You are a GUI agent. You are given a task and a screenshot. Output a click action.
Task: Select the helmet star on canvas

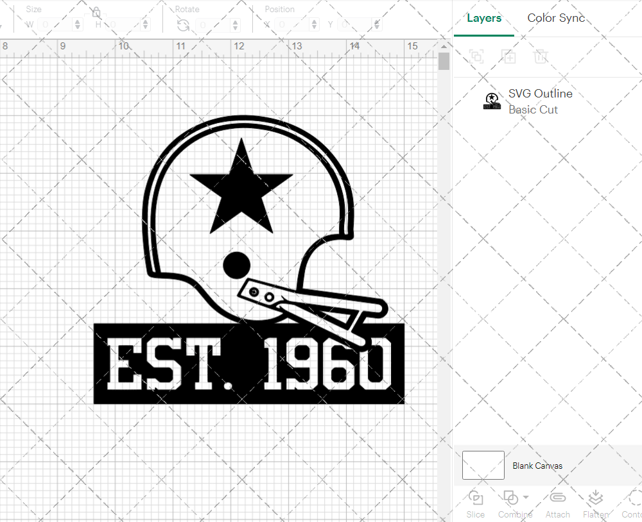point(241,189)
